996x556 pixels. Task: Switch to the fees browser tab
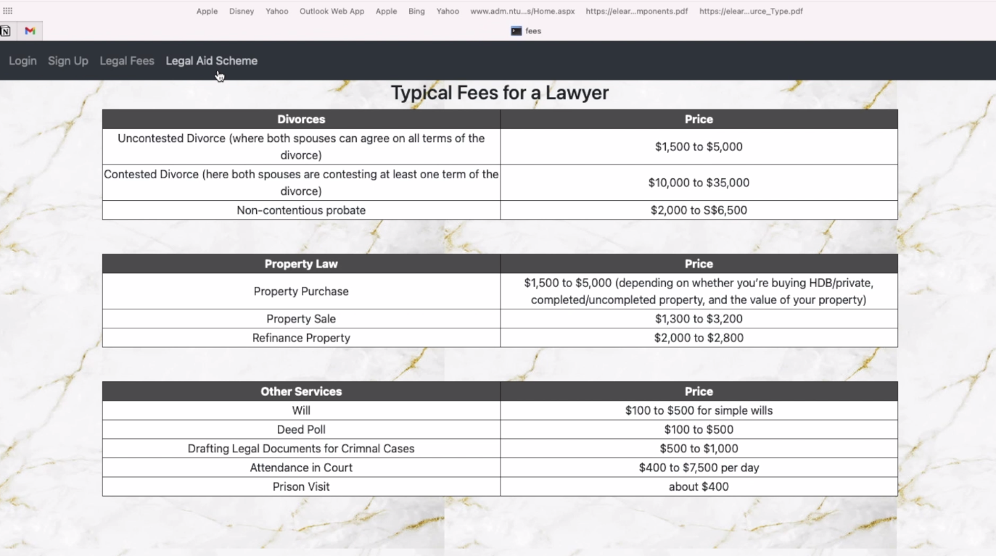(x=532, y=30)
